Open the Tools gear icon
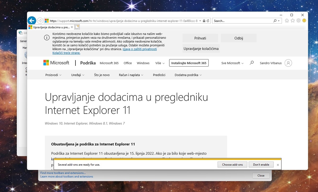Screen dimensions: 318x192 [x=298, y=20]
